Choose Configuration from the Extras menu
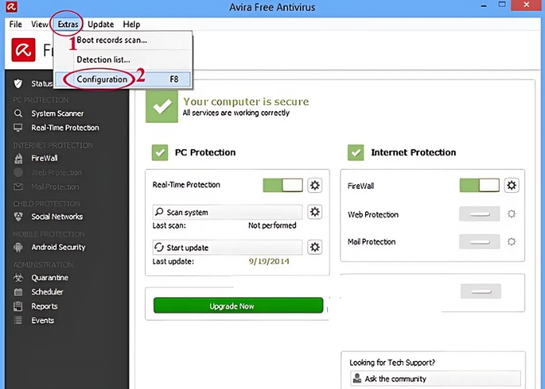545x389 pixels. pyautogui.click(x=101, y=79)
